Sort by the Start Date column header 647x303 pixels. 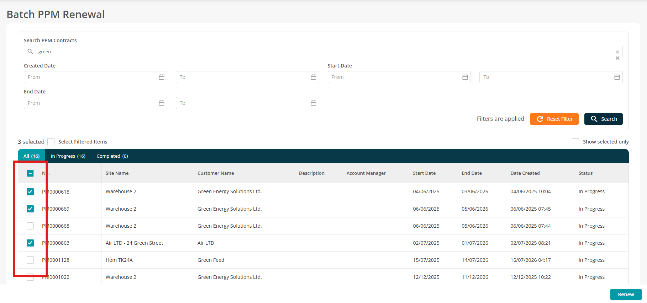[424, 173]
